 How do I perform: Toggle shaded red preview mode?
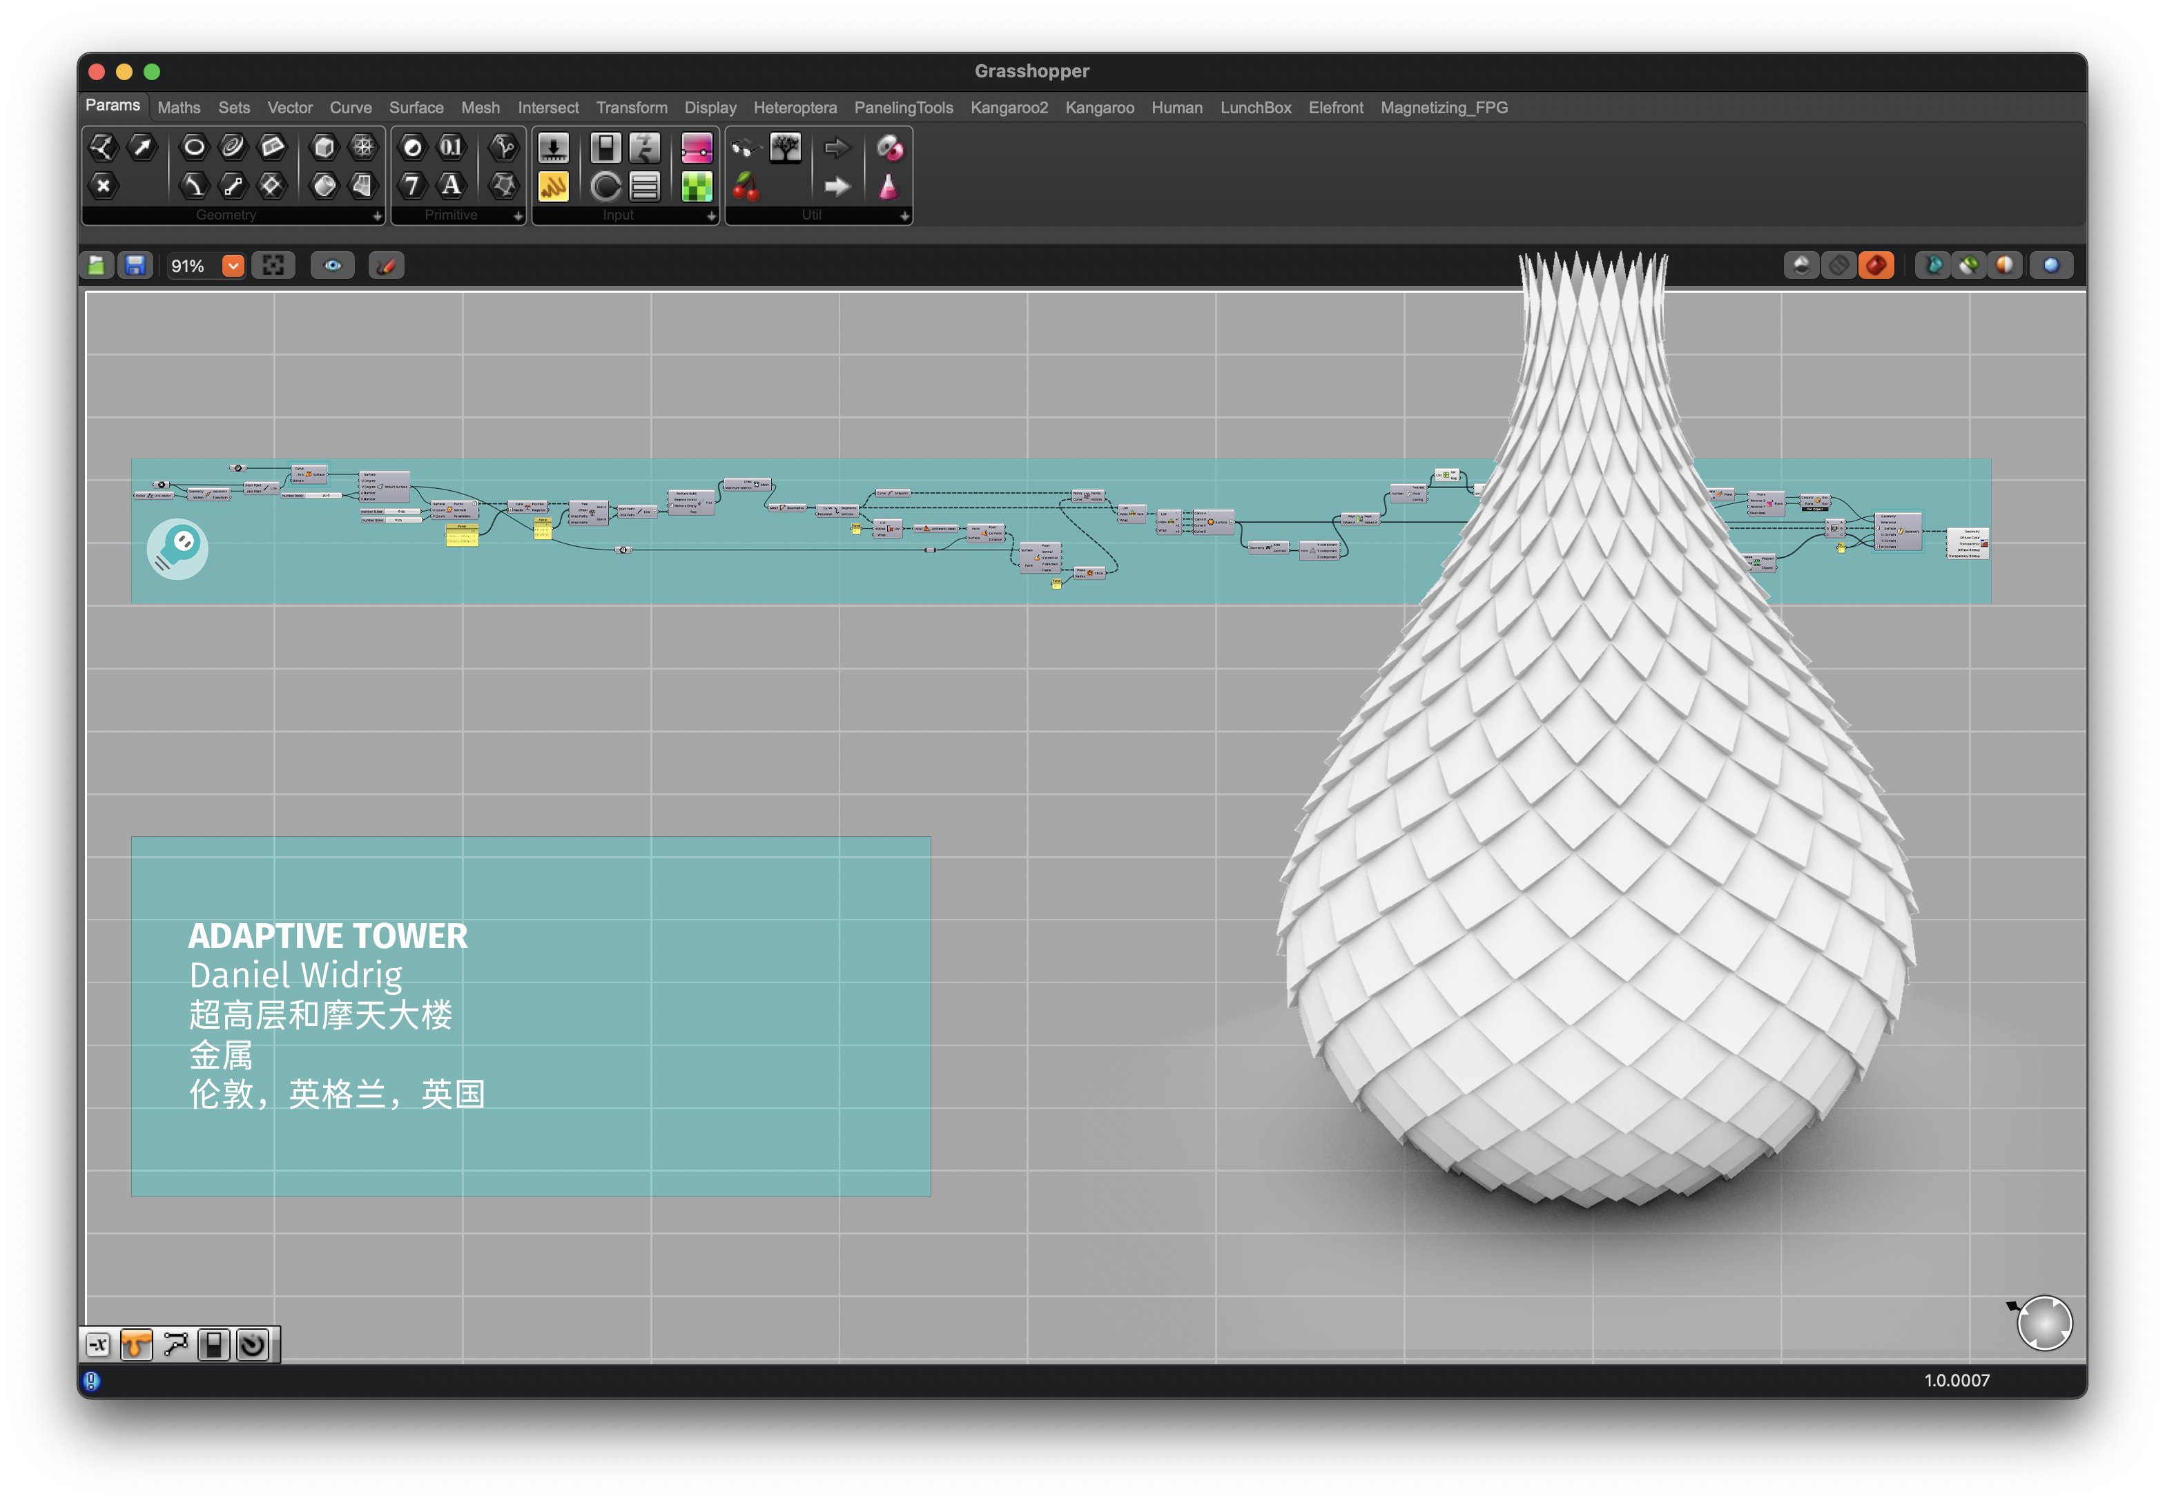tap(1875, 266)
